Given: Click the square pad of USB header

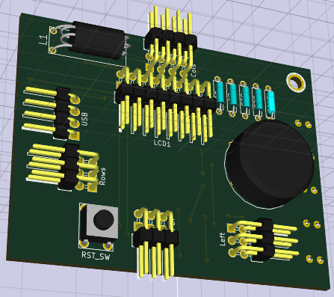Looking at the screenshot, I should (74, 135).
